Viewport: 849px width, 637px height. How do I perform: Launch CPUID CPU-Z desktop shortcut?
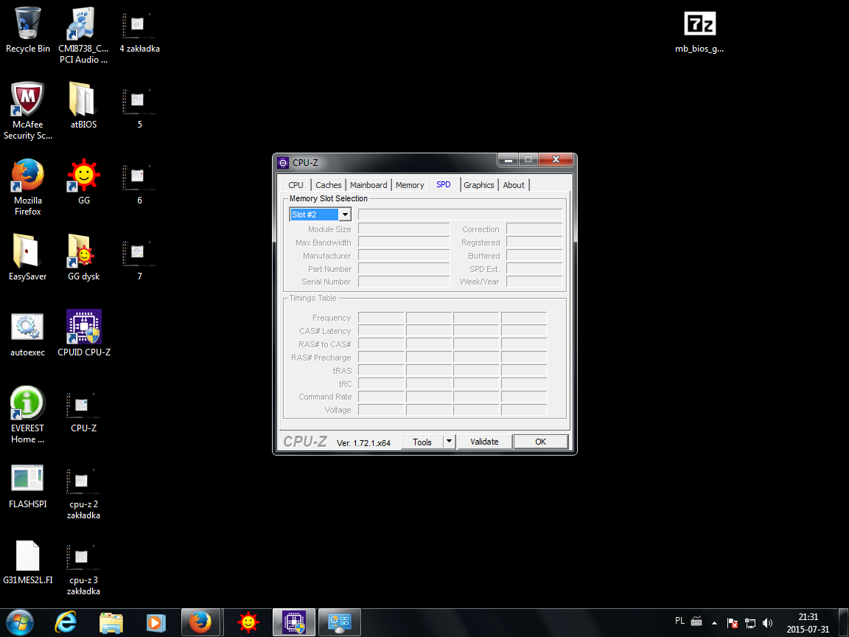[x=84, y=333]
